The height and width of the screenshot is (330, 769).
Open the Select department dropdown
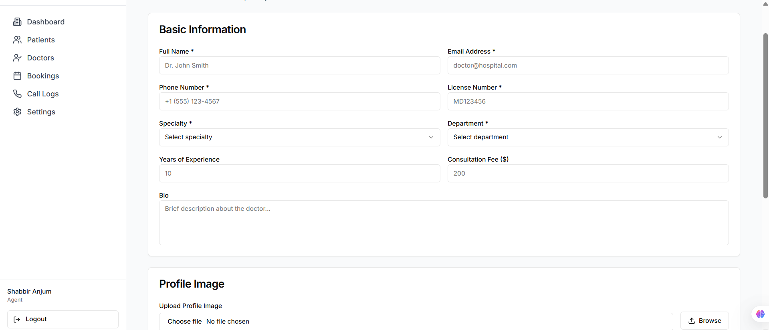coord(588,137)
